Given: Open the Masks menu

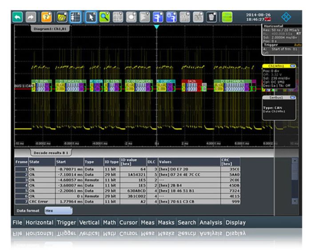Looking at the screenshot, I should [x=166, y=223].
